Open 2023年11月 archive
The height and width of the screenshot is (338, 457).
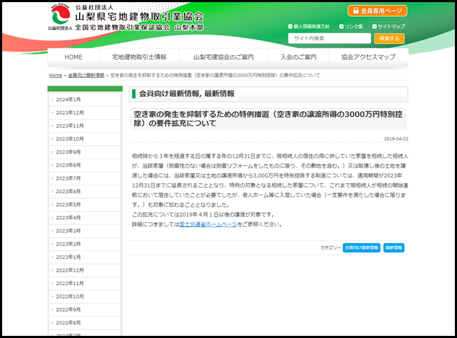point(84,126)
